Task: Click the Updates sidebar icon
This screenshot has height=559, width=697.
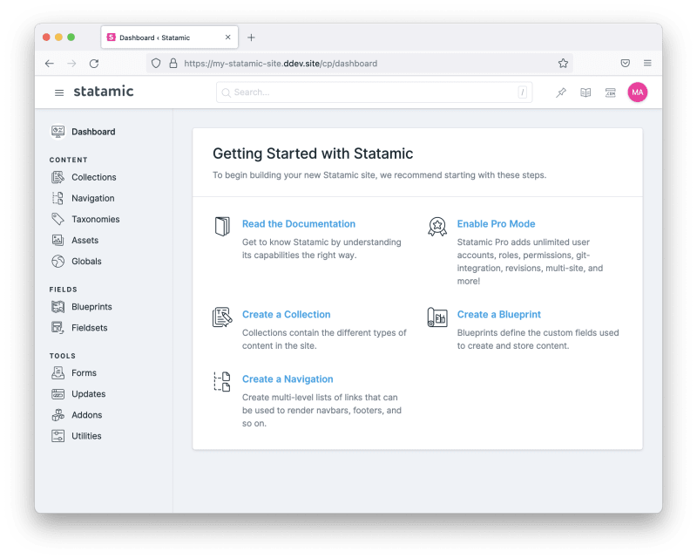Action: click(x=58, y=394)
